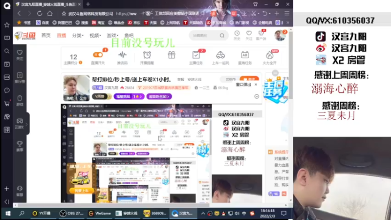The height and width of the screenshot is (220, 391).
Task: Open a new tab with the plus button
Action: (88, 4)
